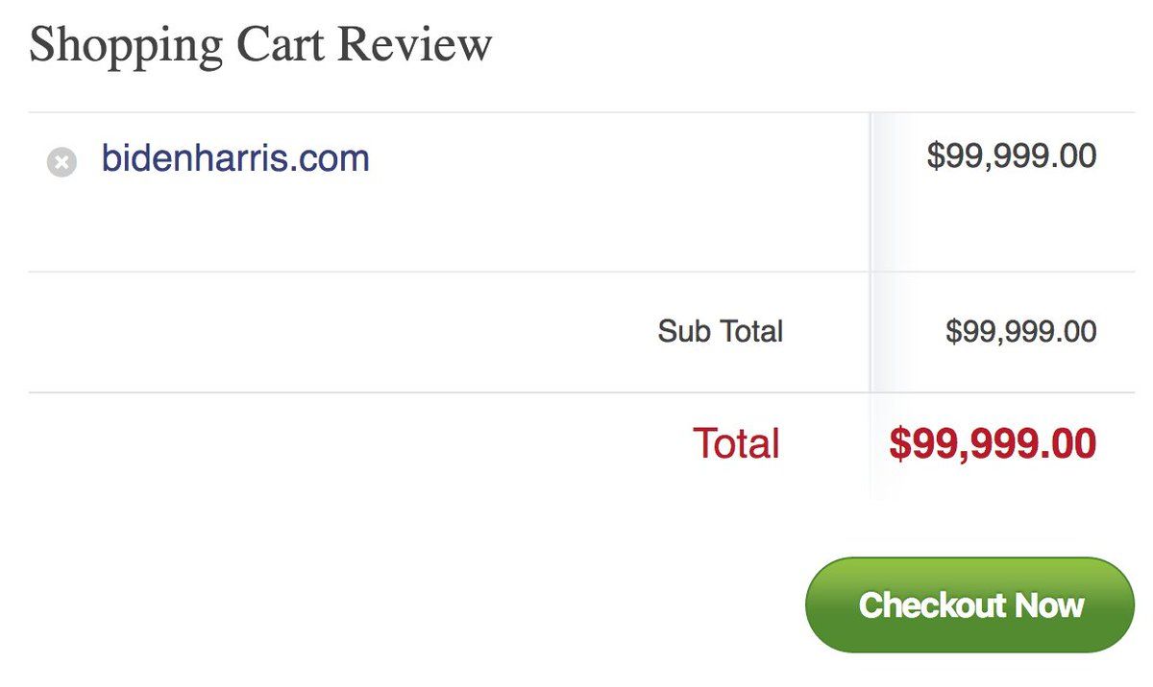Click the bold red Total amount
The width and height of the screenshot is (1153, 687).
coord(993,443)
